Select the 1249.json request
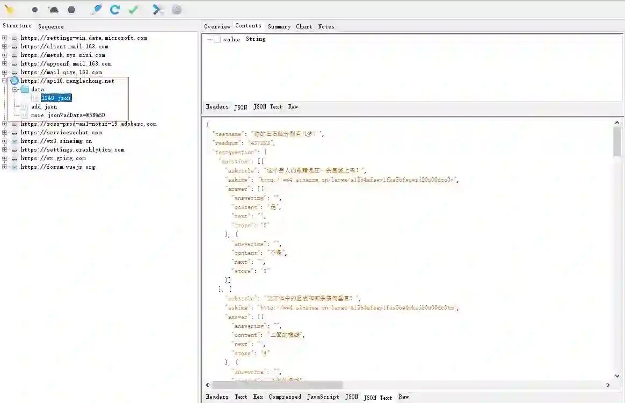The height and width of the screenshot is (403, 625). pyautogui.click(x=56, y=98)
